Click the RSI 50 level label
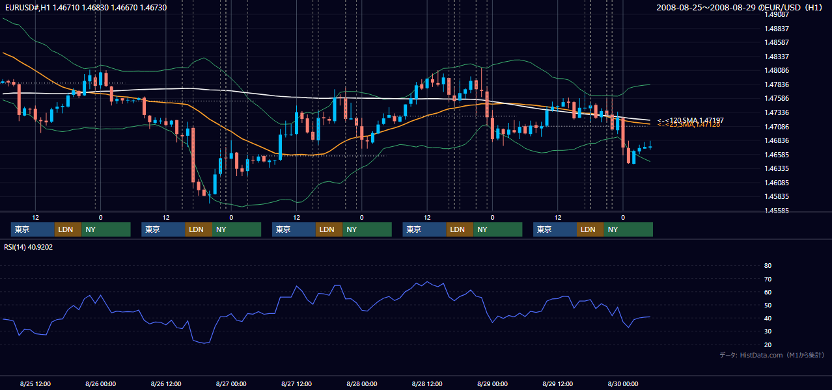Image resolution: width=832 pixels, height=390 pixels. pos(768,305)
